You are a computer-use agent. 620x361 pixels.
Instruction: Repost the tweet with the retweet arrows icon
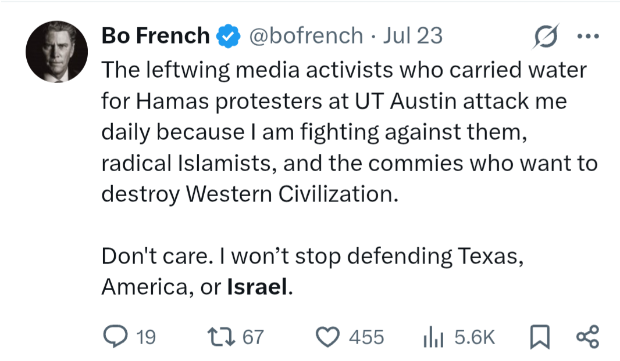click(x=222, y=337)
